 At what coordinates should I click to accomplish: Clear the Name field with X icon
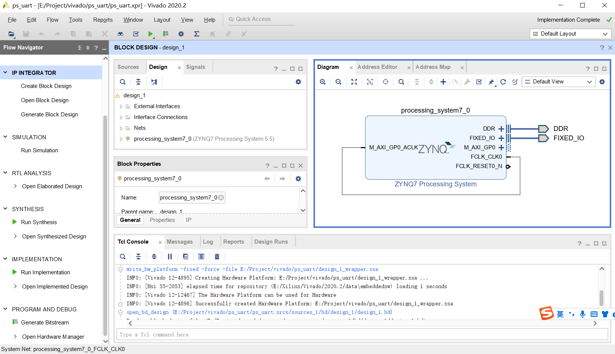(221, 198)
